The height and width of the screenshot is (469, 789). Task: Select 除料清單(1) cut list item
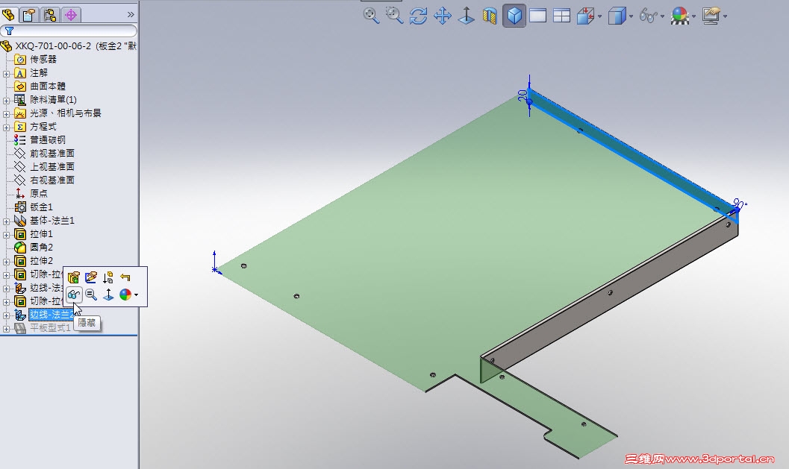point(53,99)
